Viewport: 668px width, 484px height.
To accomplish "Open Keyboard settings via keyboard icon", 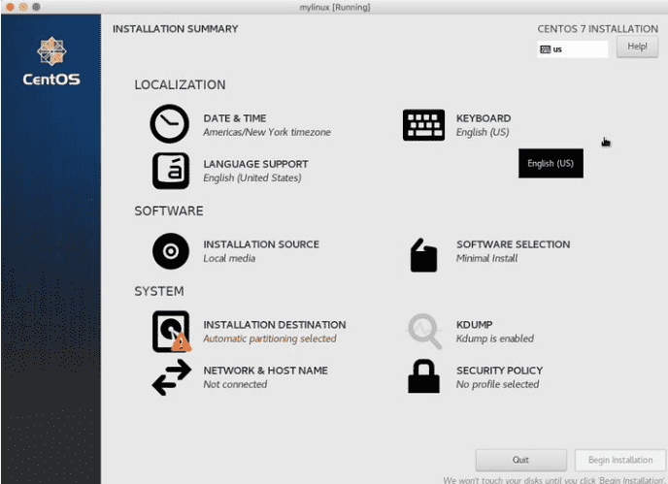I will pyautogui.click(x=423, y=125).
